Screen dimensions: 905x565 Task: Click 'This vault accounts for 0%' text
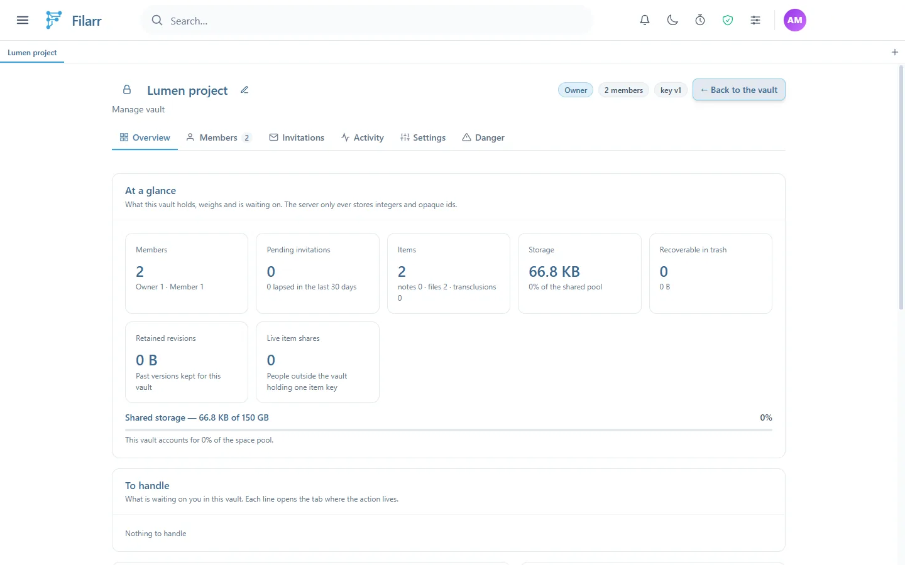pyautogui.click(x=199, y=440)
